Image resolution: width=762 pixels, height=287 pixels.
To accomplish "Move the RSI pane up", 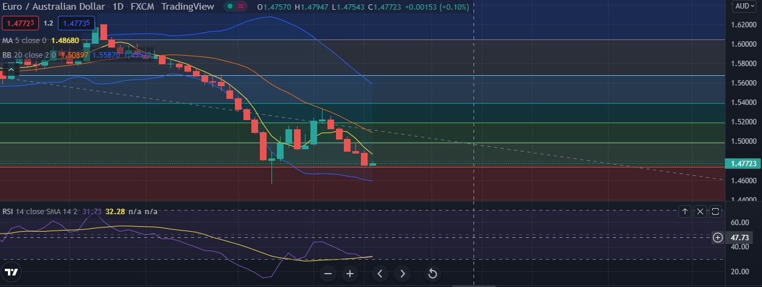I will click(x=685, y=211).
